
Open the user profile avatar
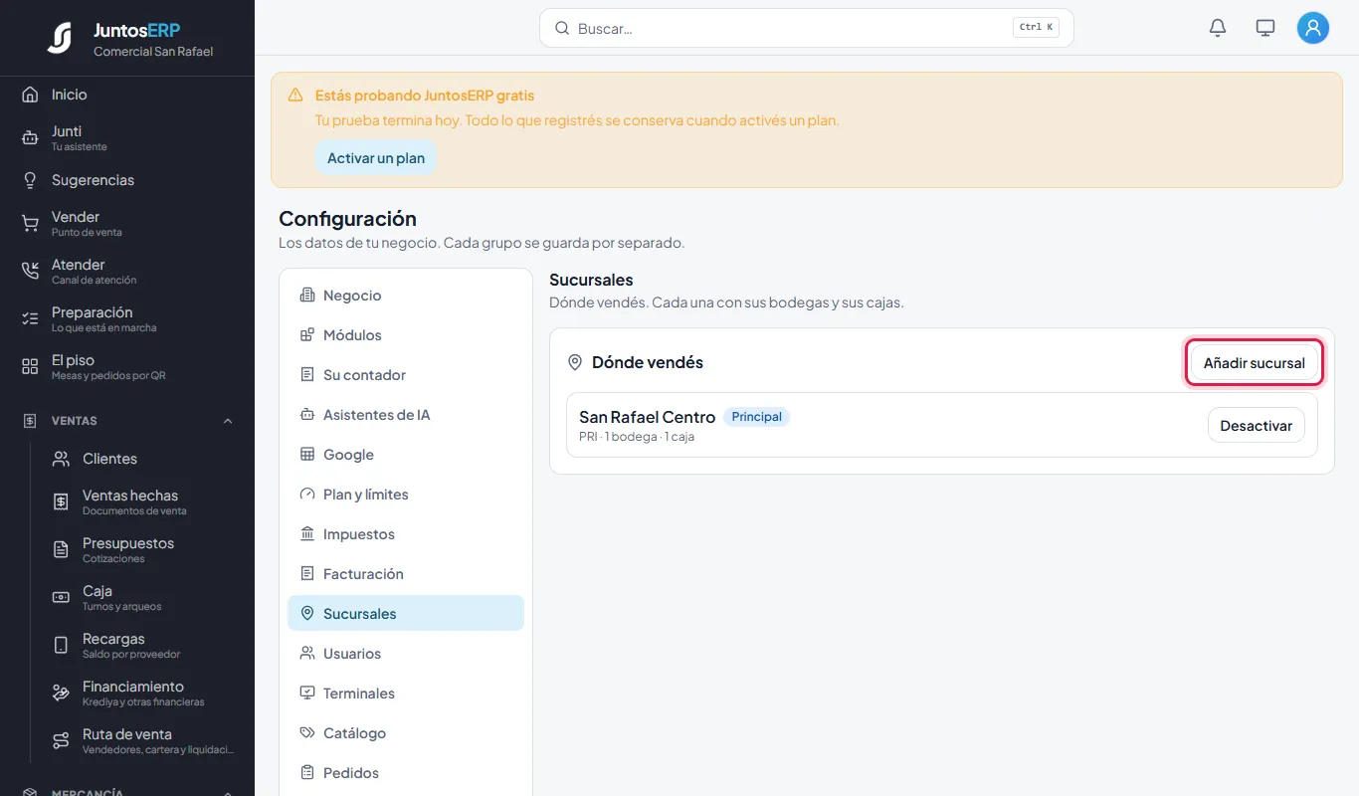point(1313,28)
